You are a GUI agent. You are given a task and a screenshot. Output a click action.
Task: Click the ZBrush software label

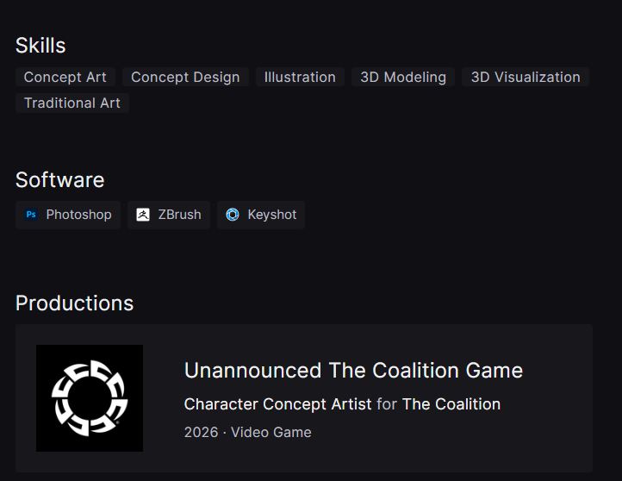(179, 215)
